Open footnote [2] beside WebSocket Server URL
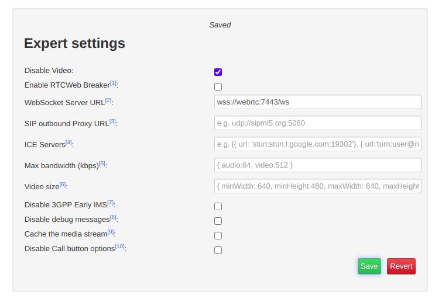 tap(108, 100)
